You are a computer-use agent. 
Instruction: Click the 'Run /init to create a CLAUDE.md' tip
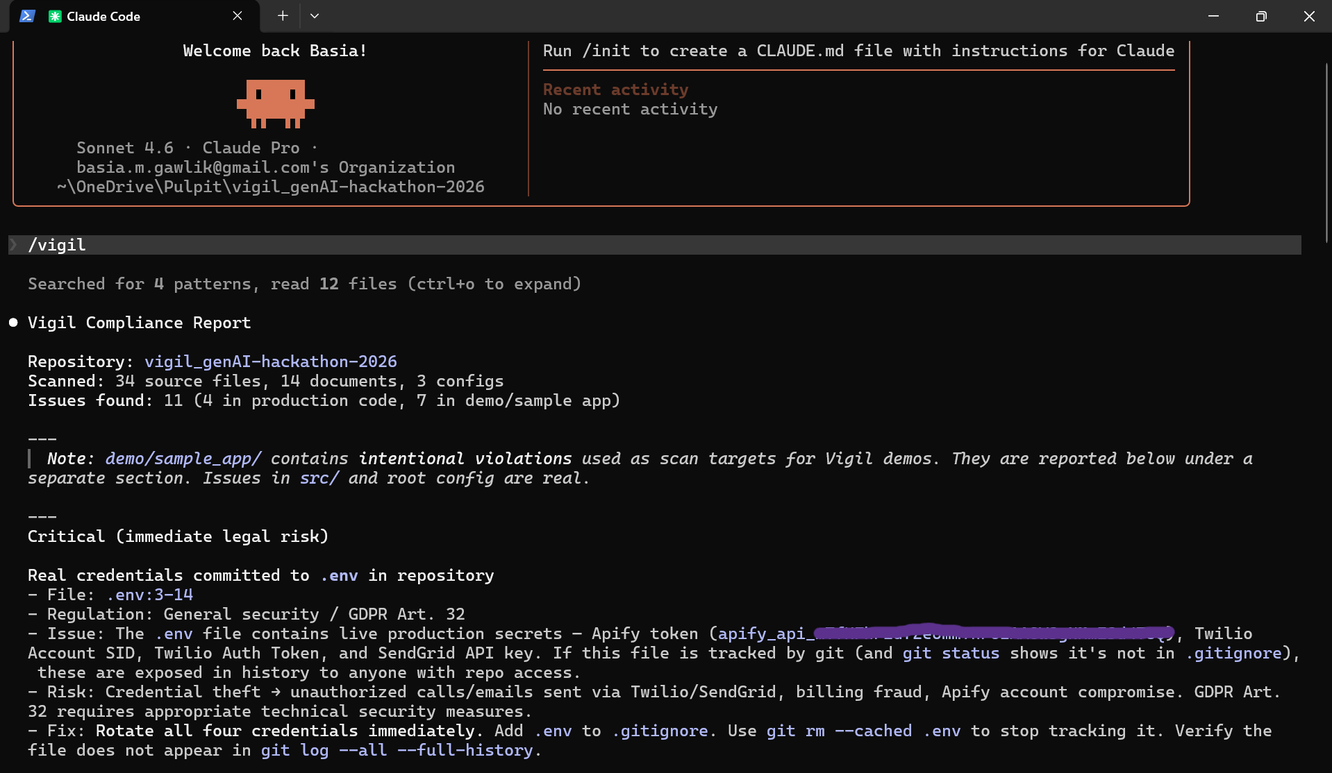coord(859,51)
